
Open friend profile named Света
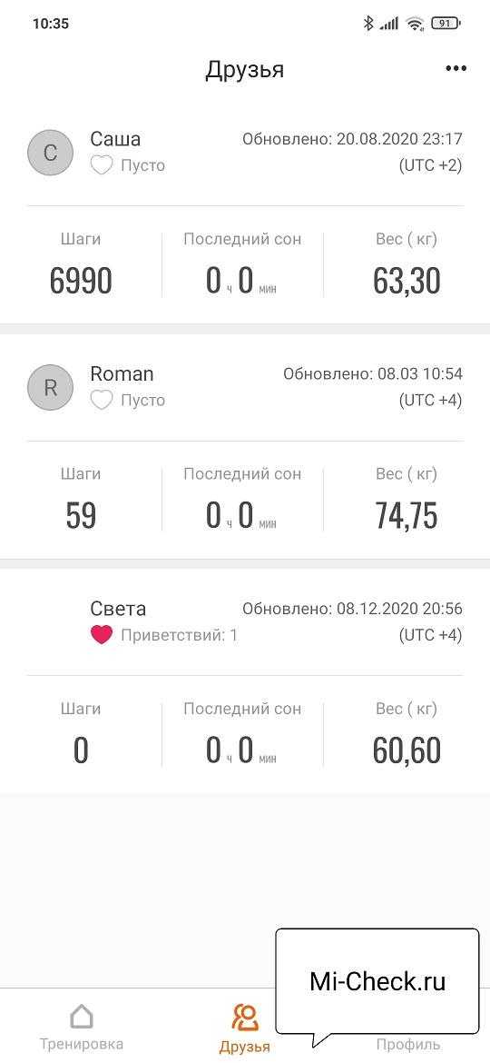118,608
